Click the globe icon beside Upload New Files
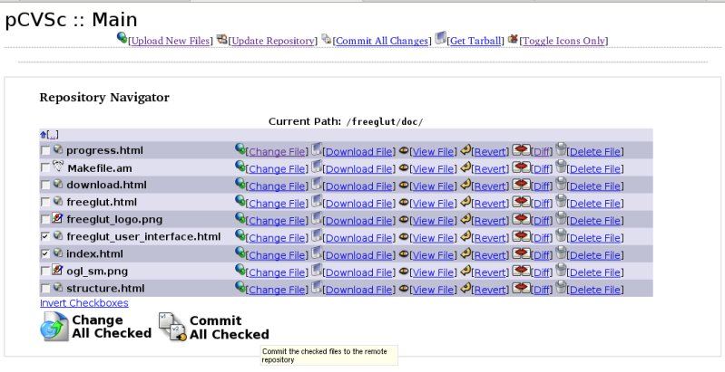The height and width of the screenshot is (372, 725). 122,39
